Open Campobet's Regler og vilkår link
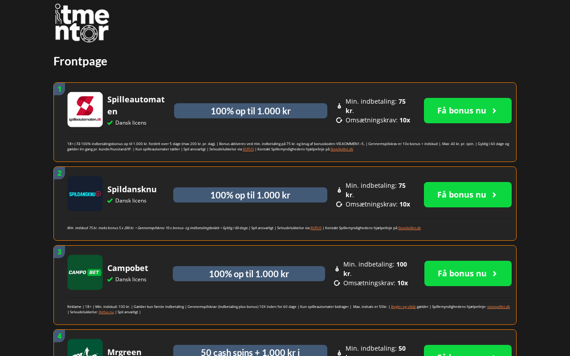The height and width of the screenshot is (356, 570). click(x=403, y=307)
